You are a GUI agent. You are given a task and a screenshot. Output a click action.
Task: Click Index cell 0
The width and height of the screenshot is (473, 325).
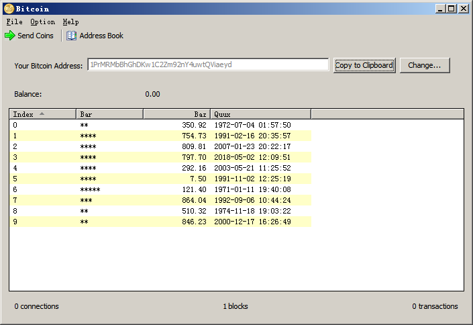[15, 125]
